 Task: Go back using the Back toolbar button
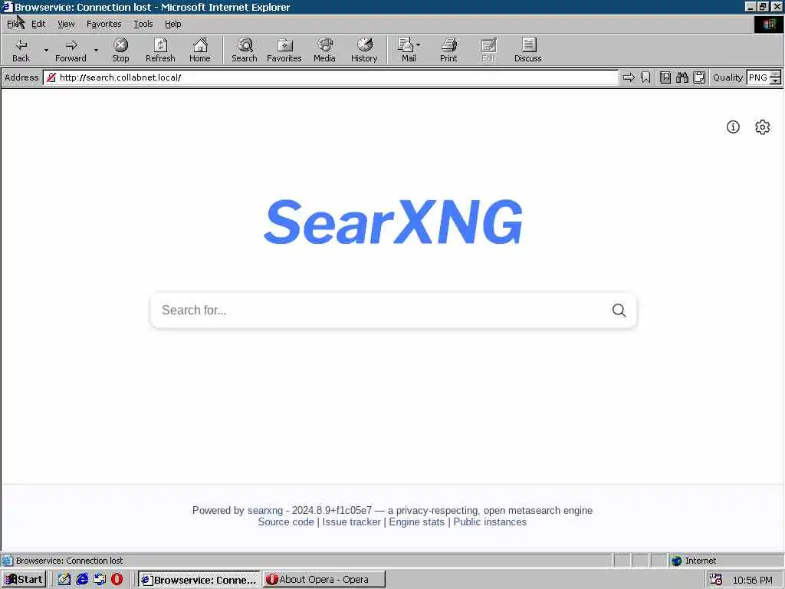pos(21,50)
